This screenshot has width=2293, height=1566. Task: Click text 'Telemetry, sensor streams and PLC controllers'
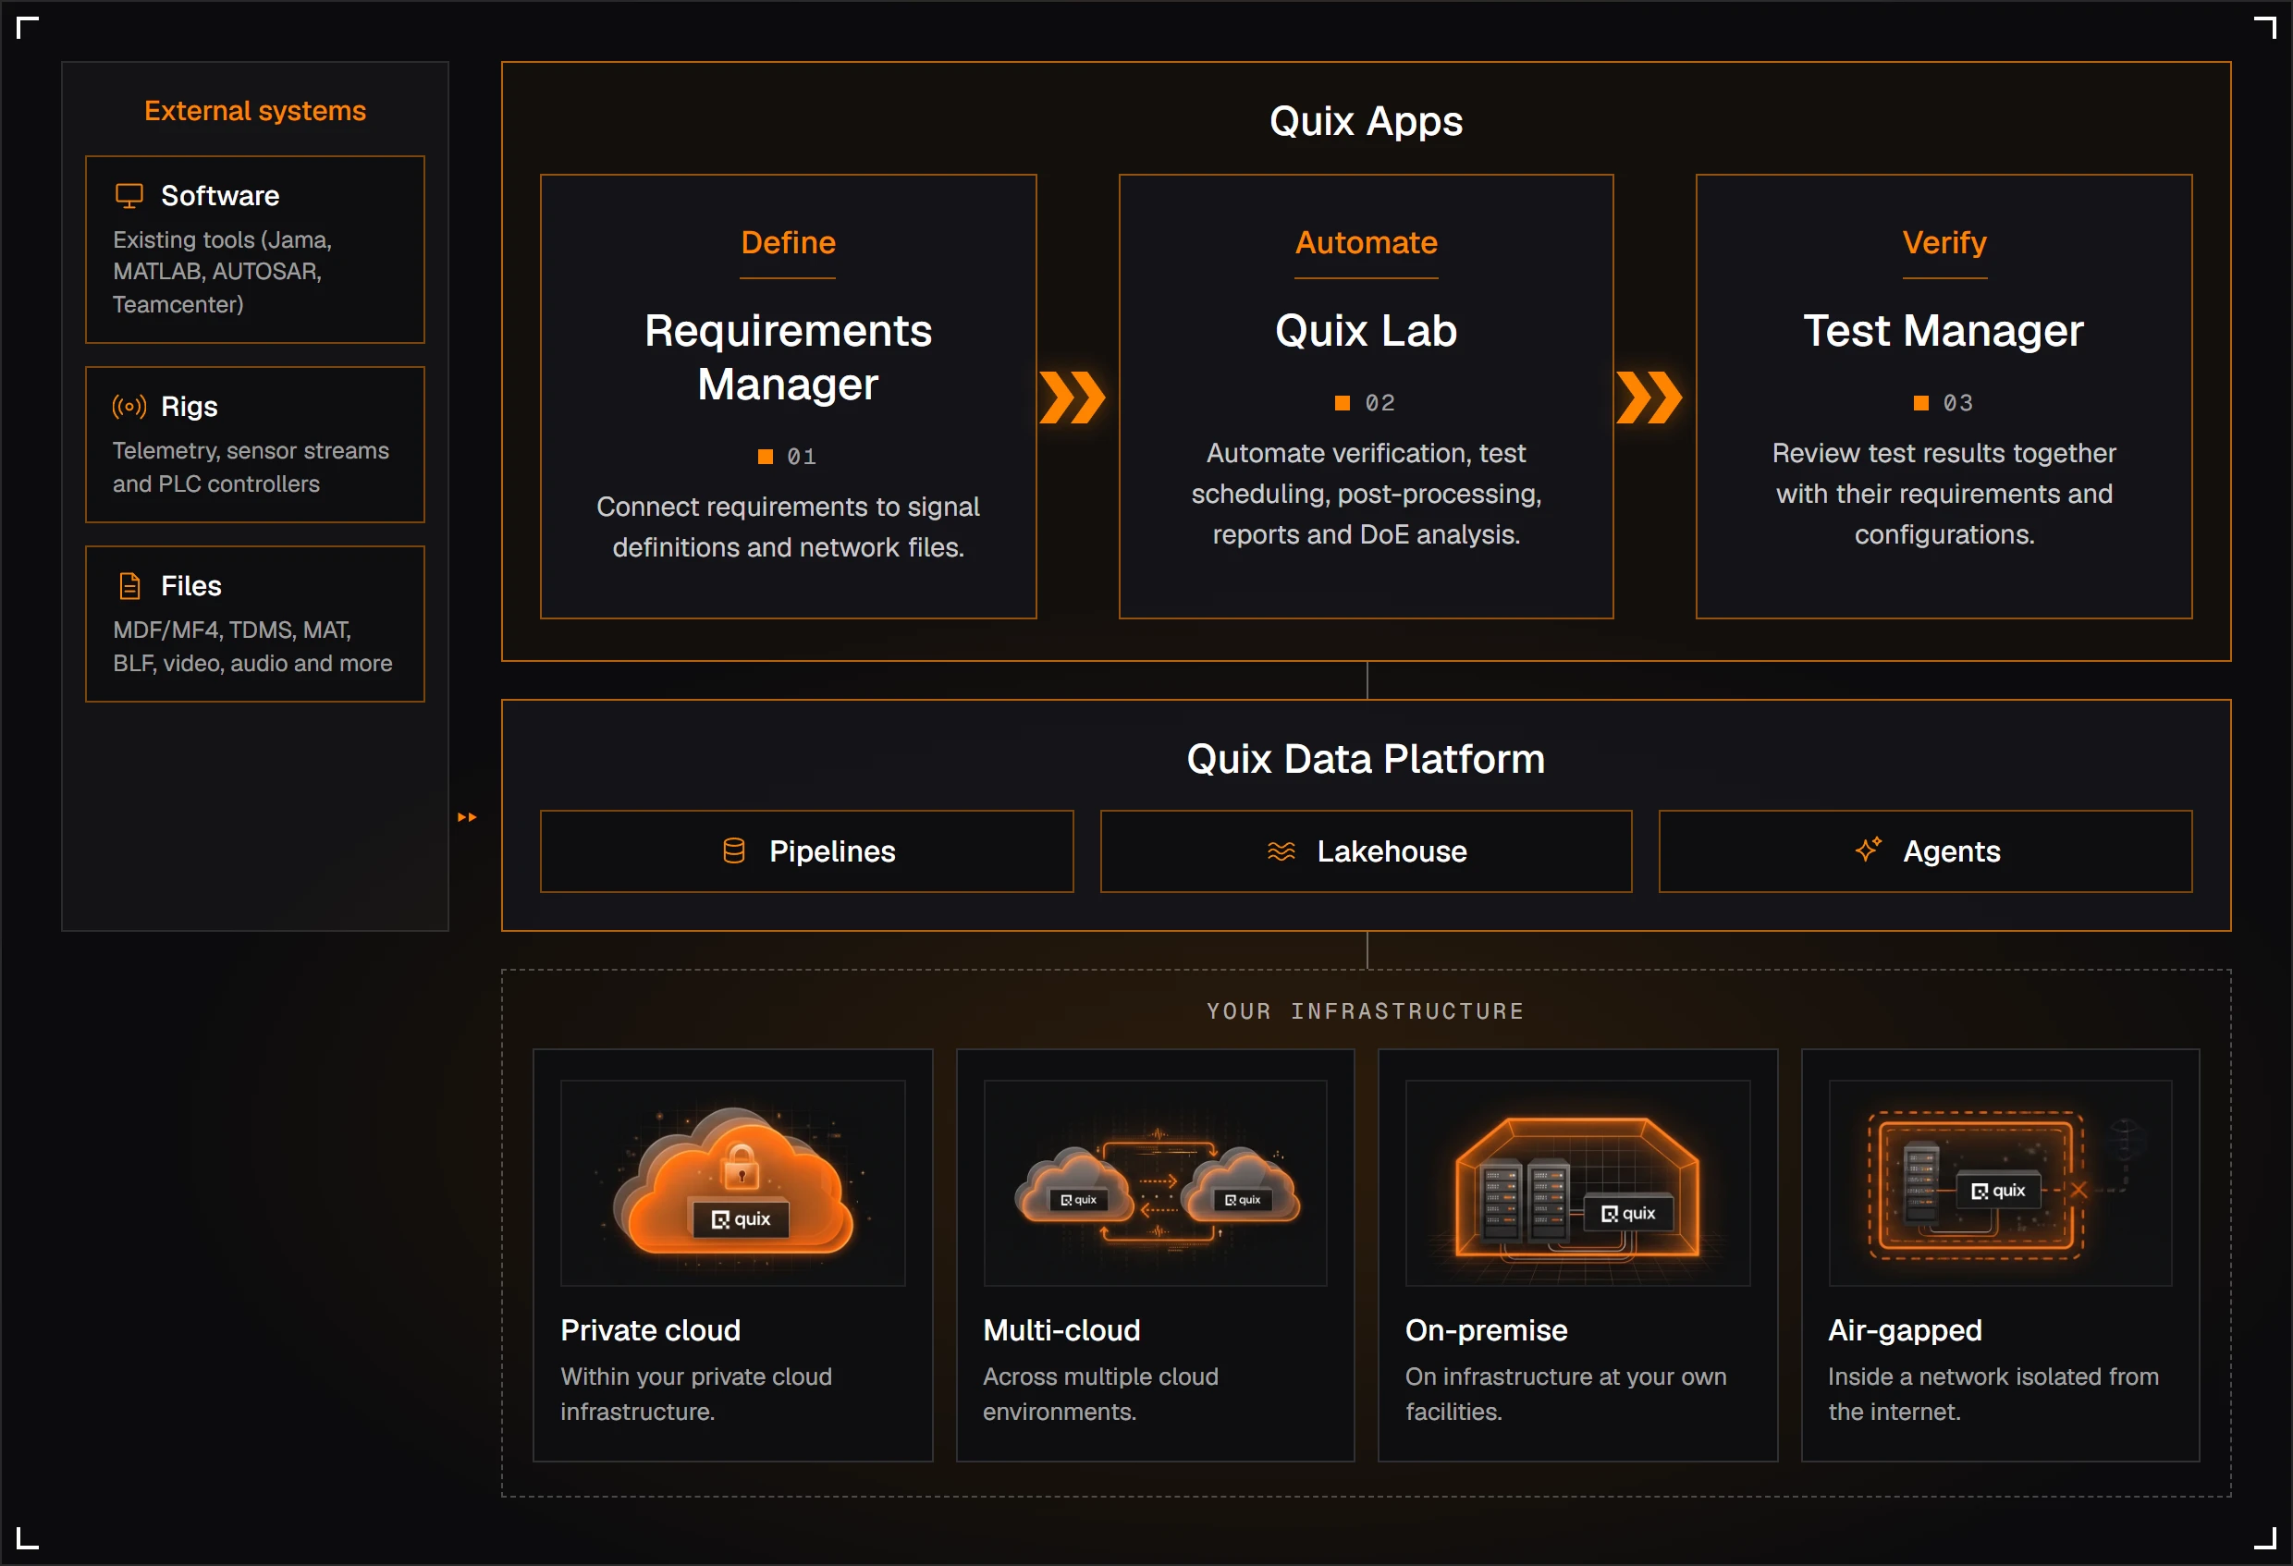click(x=251, y=467)
